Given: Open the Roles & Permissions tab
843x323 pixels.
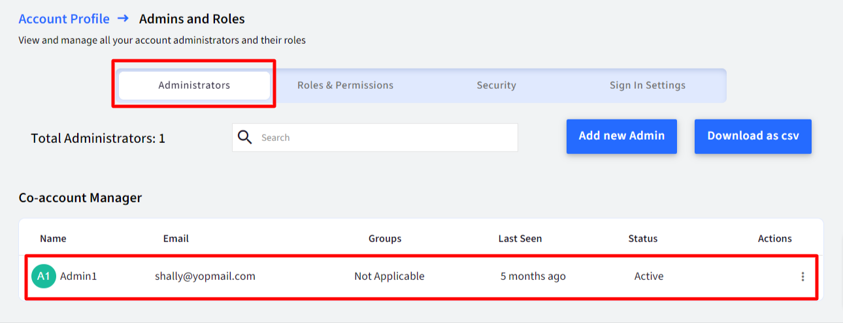Looking at the screenshot, I should pyautogui.click(x=345, y=85).
